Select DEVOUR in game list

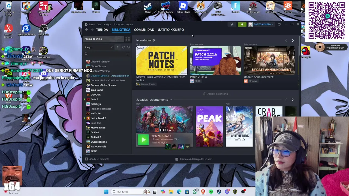pyautogui.click(x=96, y=94)
